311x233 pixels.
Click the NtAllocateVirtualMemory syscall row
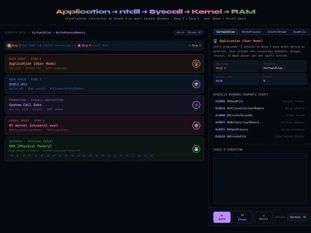(260, 108)
